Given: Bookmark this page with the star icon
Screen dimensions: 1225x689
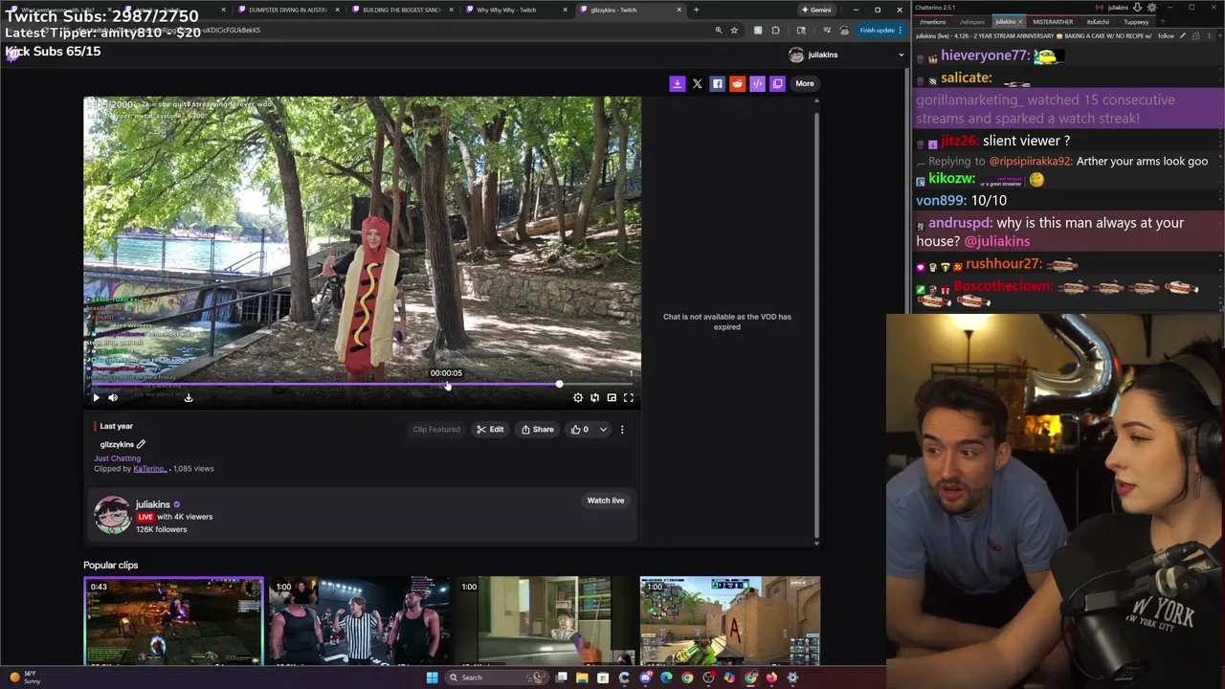Looking at the screenshot, I should tap(734, 31).
